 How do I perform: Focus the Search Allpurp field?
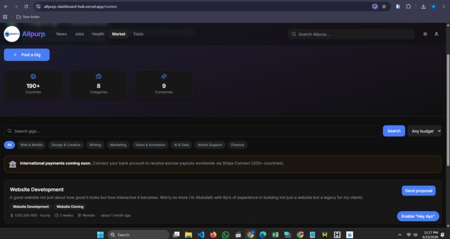click(x=351, y=34)
